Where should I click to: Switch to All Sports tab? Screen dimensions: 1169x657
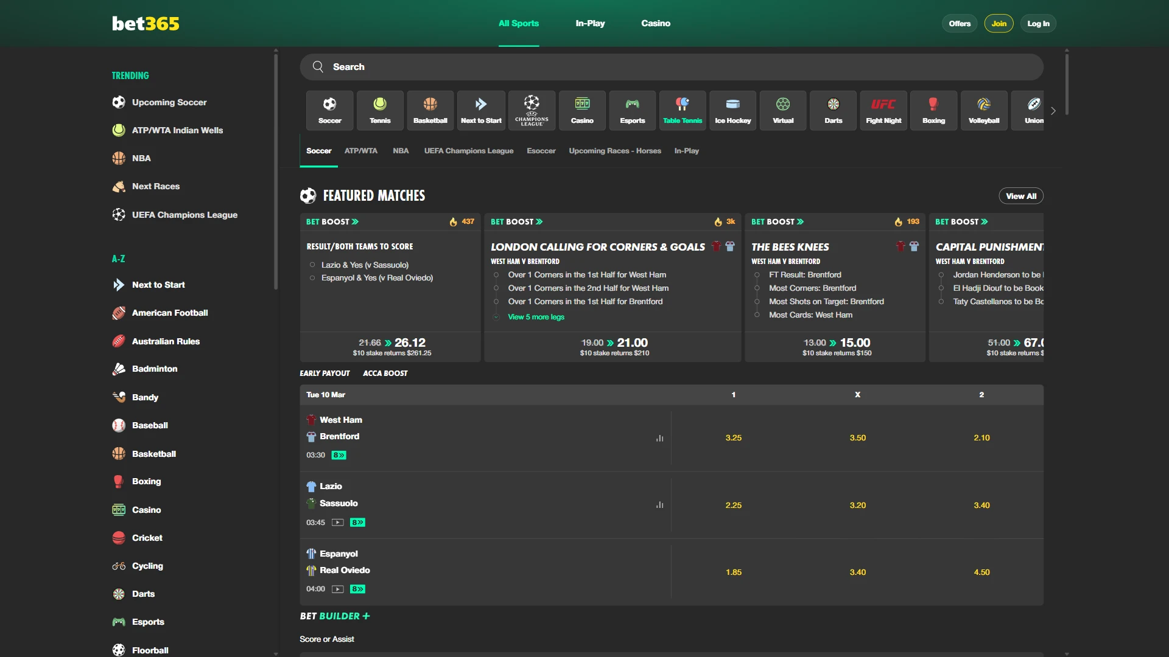click(519, 23)
